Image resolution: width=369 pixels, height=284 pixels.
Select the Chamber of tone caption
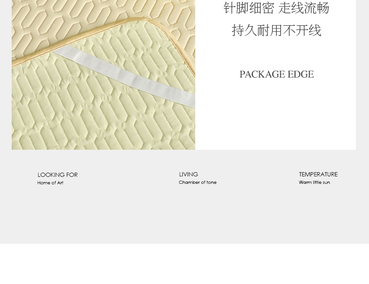coord(198,182)
